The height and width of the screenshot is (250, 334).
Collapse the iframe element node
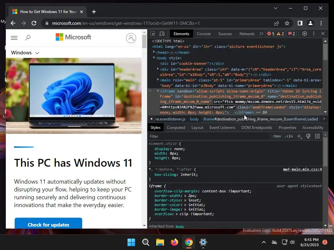tap(158, 90)
